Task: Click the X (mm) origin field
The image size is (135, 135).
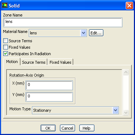Action: (49, 85)
